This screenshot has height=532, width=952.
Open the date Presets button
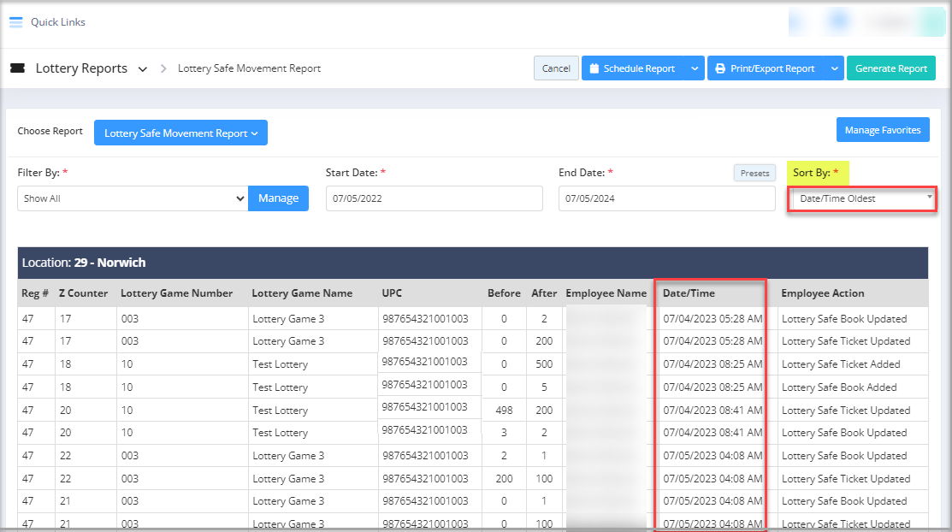[x=754, y=173]
